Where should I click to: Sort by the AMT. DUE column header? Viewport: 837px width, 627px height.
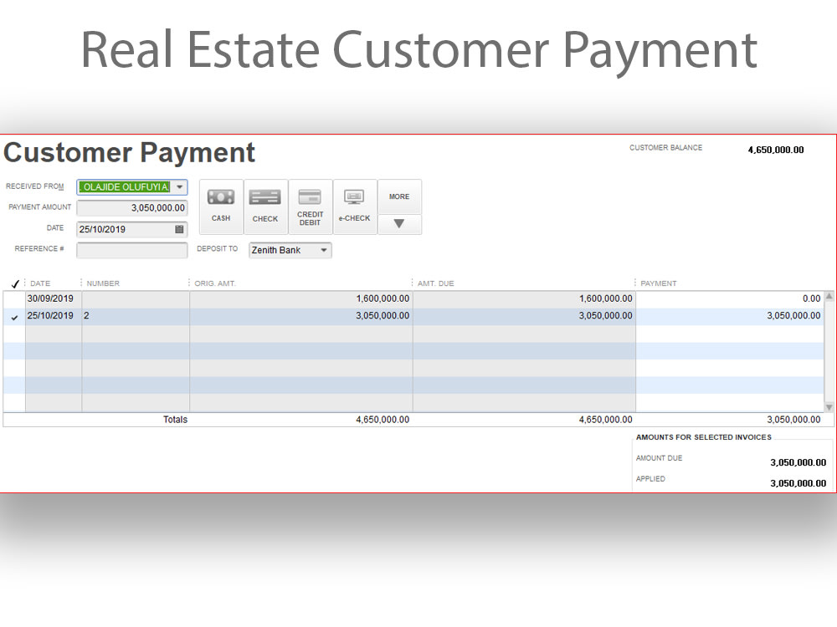[435, 283]
